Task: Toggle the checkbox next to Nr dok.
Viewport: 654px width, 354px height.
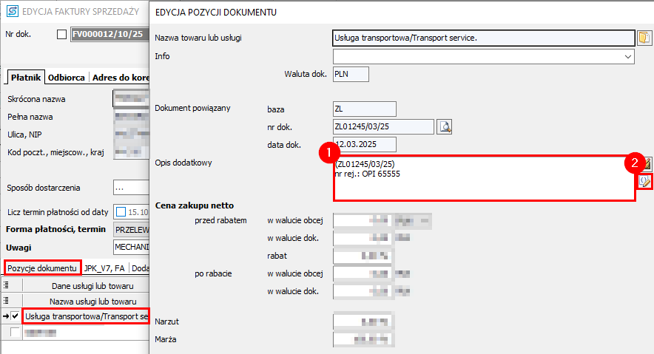Action: tap(61, 34)
